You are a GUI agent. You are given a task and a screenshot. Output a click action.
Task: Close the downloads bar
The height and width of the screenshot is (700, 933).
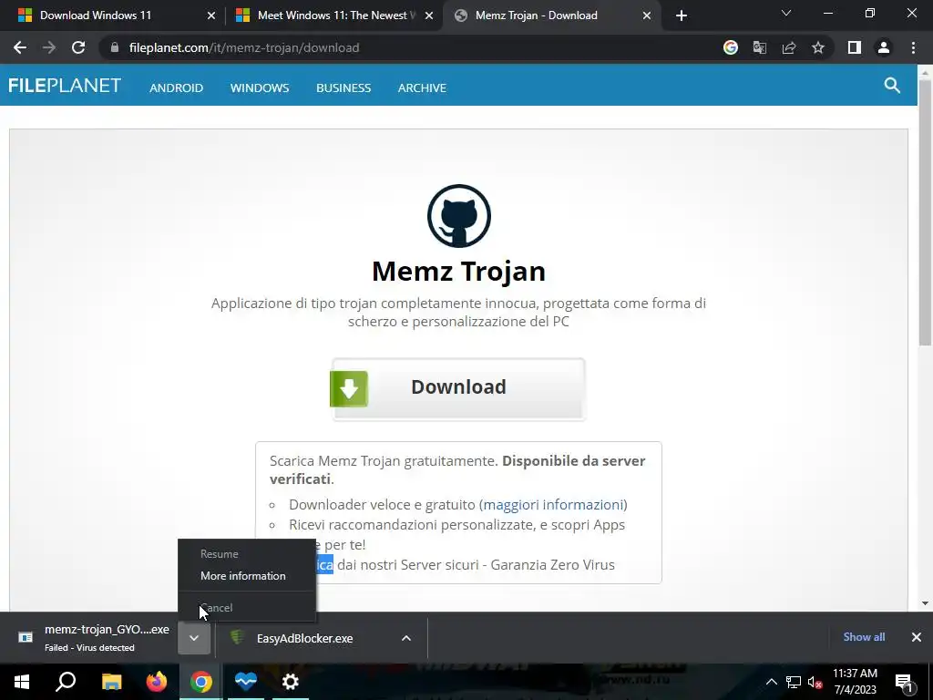[x=917, y=637]
